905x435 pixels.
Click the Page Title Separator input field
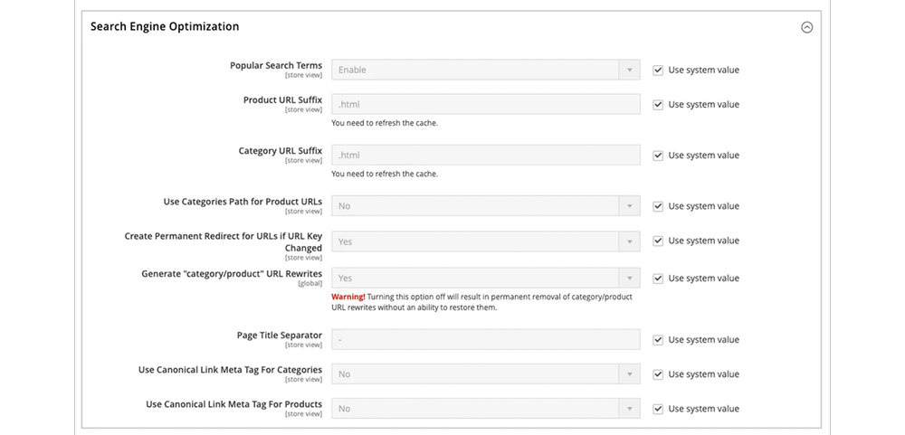pos(486,340)
